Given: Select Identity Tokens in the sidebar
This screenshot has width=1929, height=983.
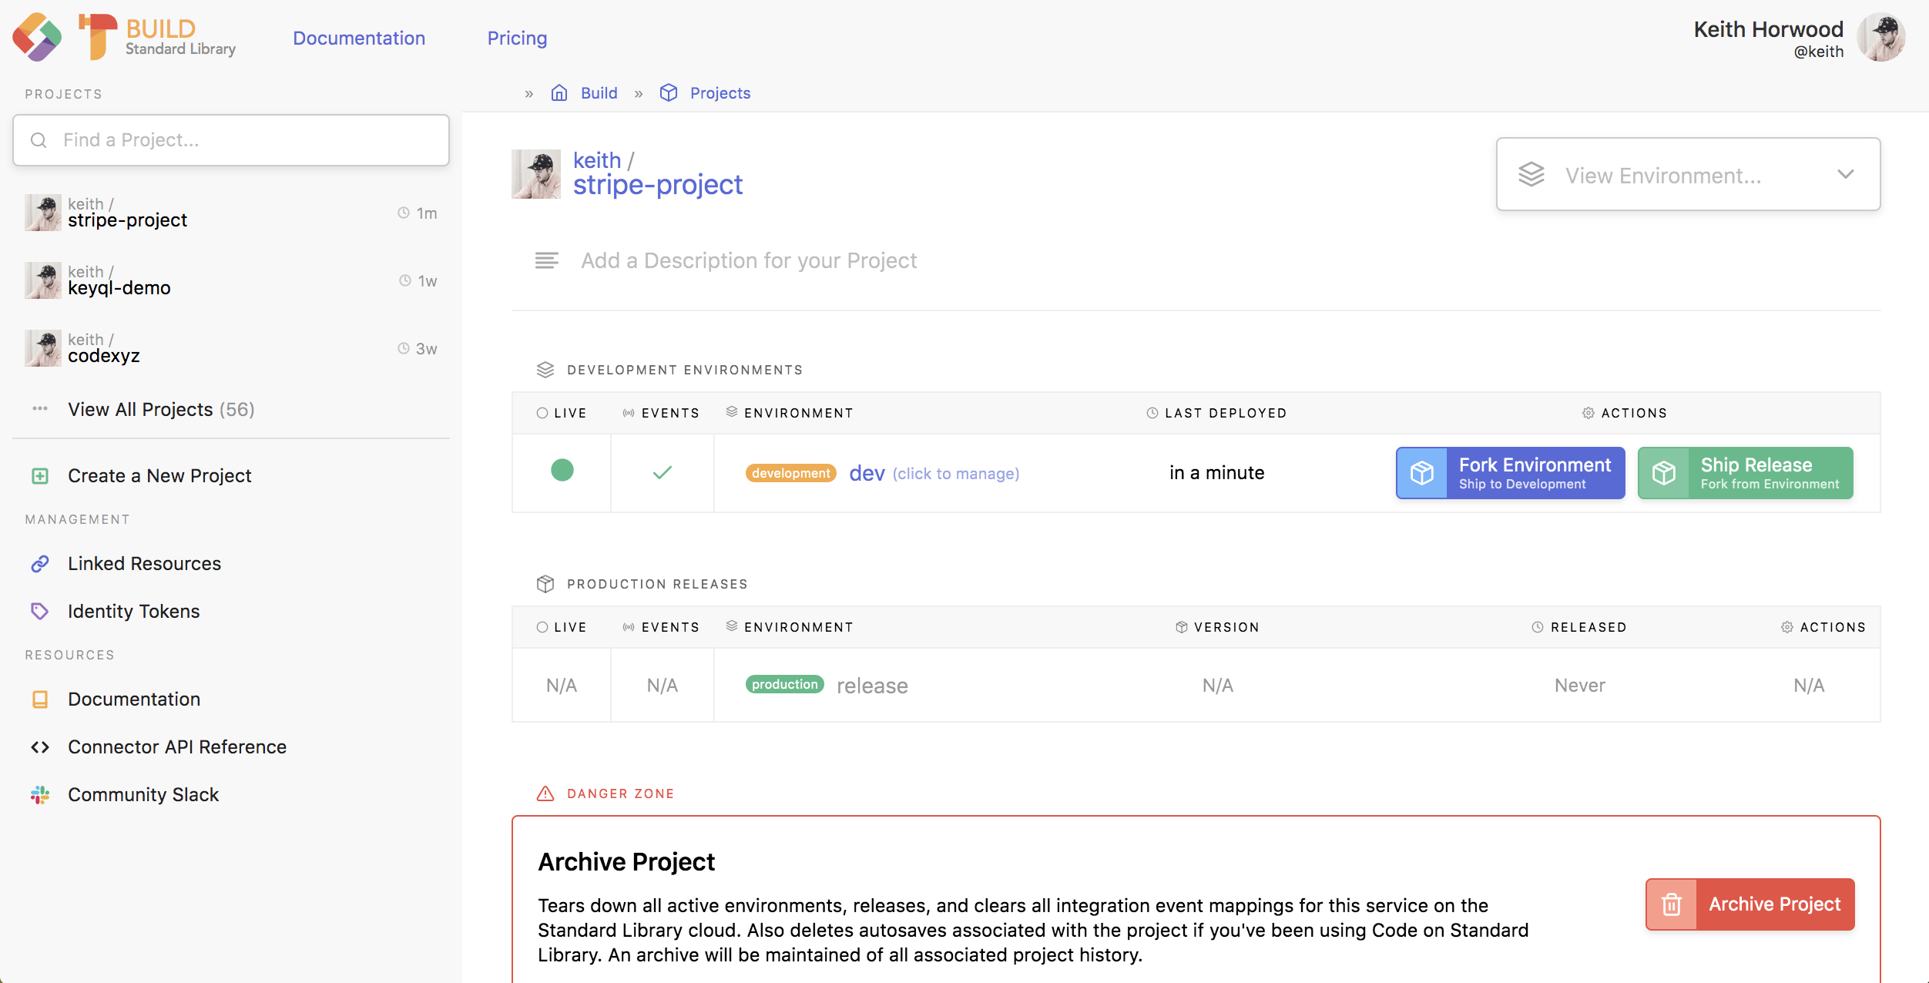Looking at the screenshot, I should pos(133,611).
